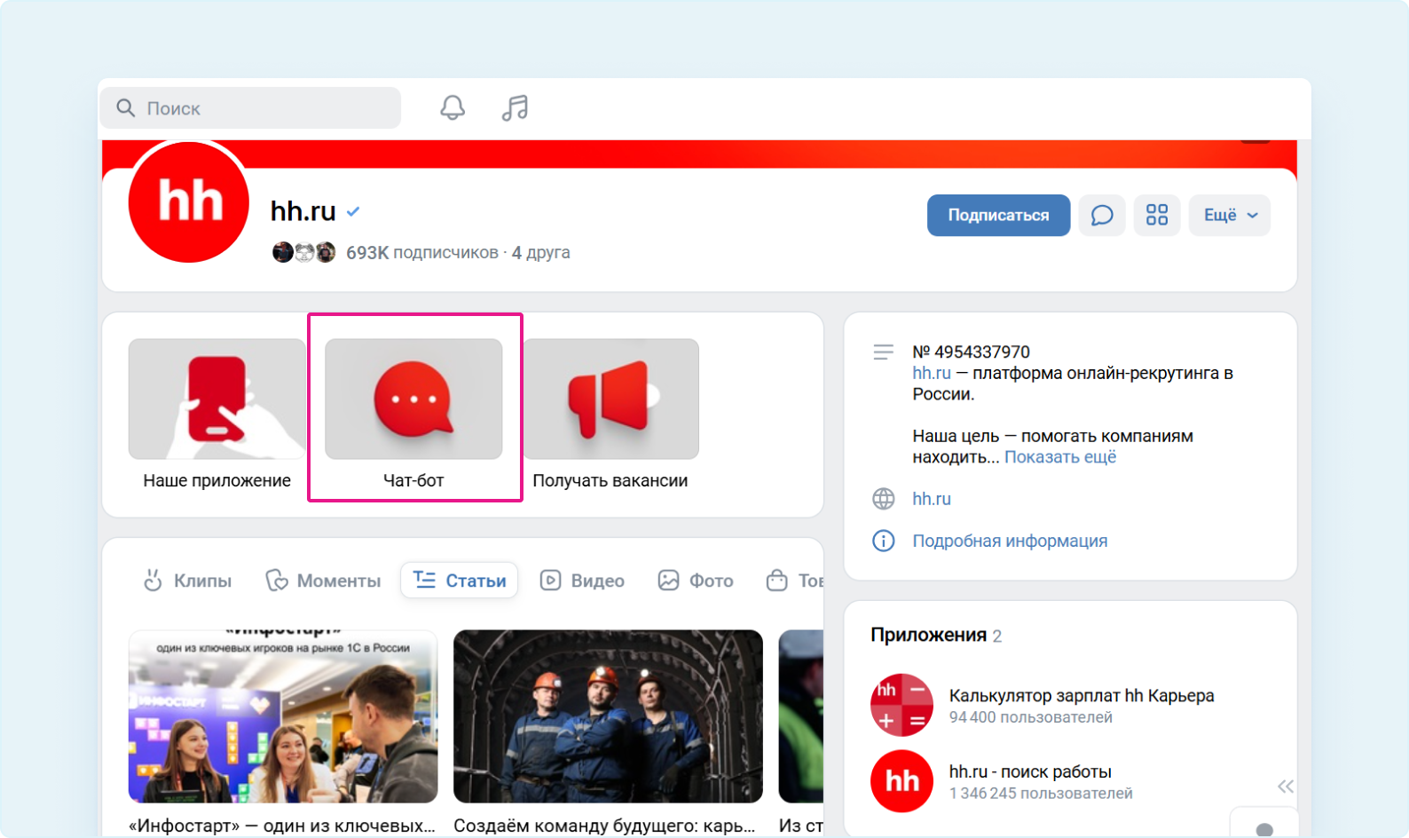Click into the Поиск search field

(x=250, y=108)
